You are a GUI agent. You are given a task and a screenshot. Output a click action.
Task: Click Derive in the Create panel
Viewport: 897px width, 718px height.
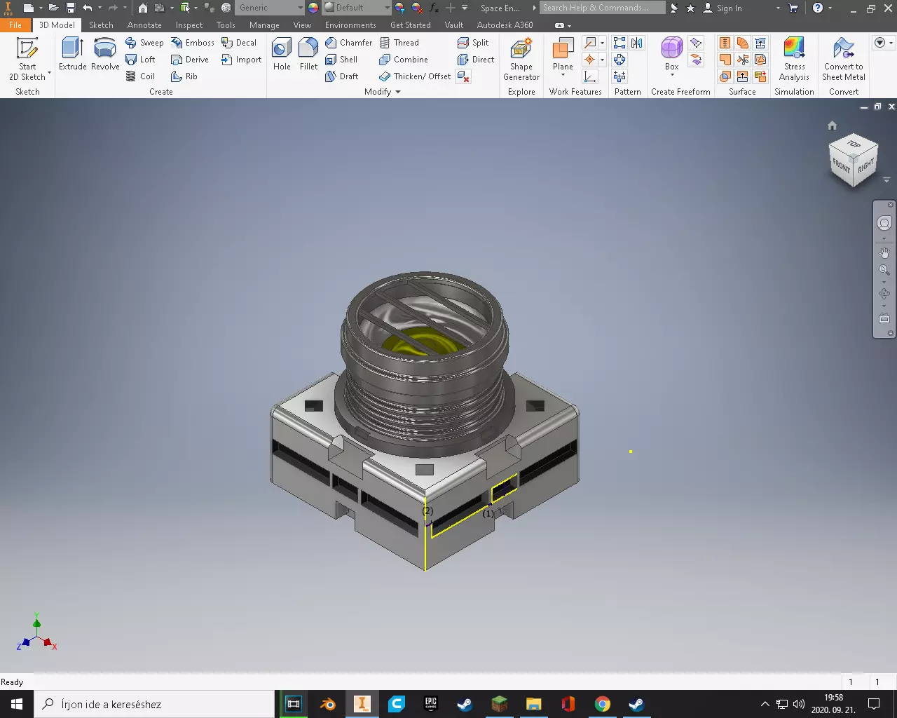190,60
